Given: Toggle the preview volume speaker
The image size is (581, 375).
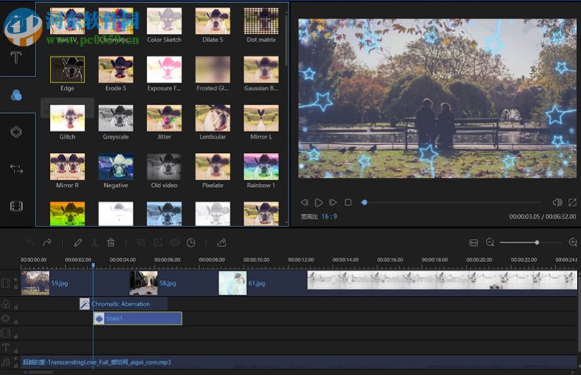Looking at the screenshot, I should point(557,202).
